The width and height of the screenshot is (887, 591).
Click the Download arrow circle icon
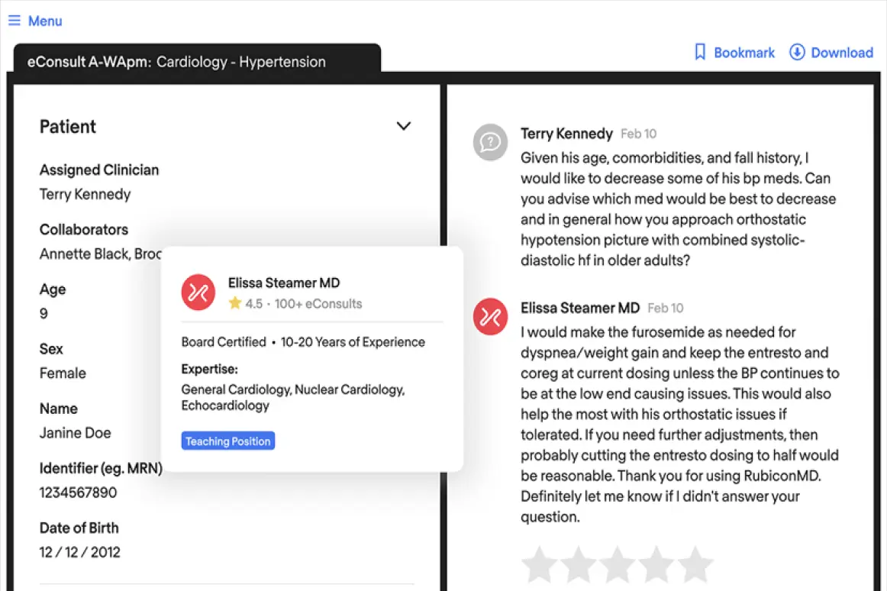coord(796,52)
